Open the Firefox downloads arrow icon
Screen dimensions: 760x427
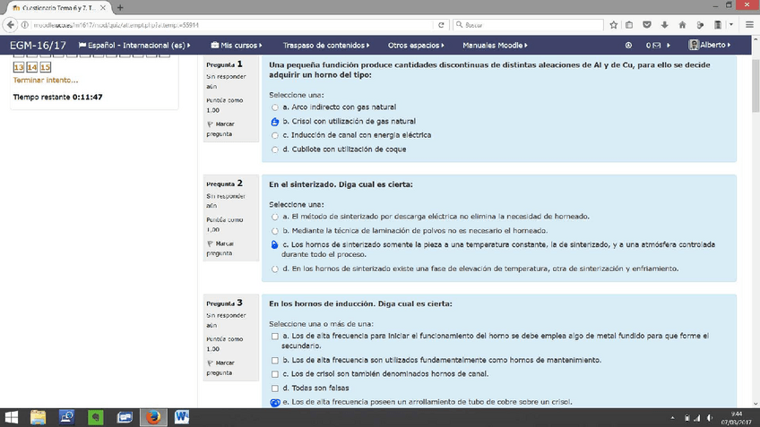click(x=664, y=24)
